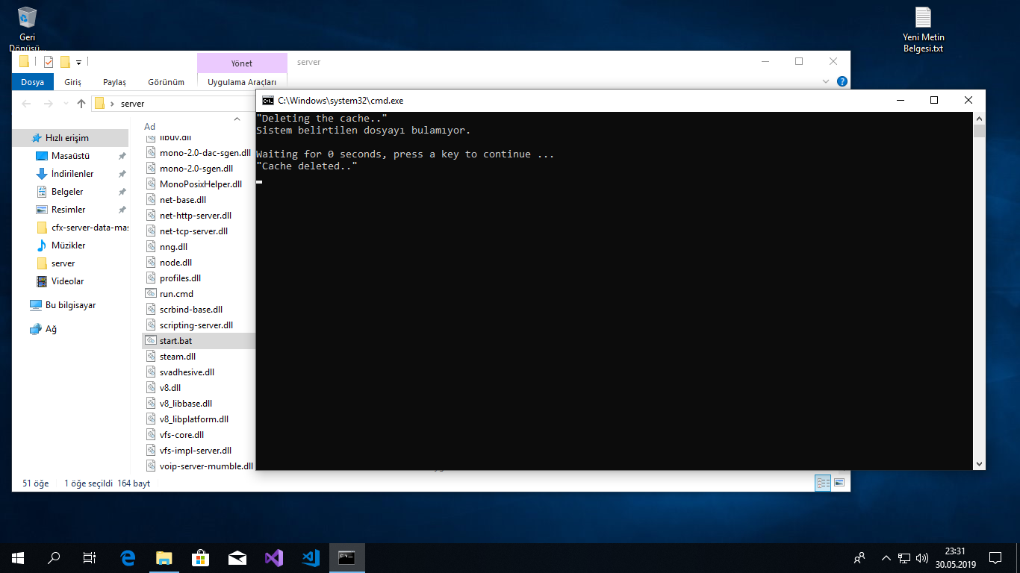Screen dimensions: 1020x573
Task: Open the Görünüm ribbon tab
Action: [166, 82]
